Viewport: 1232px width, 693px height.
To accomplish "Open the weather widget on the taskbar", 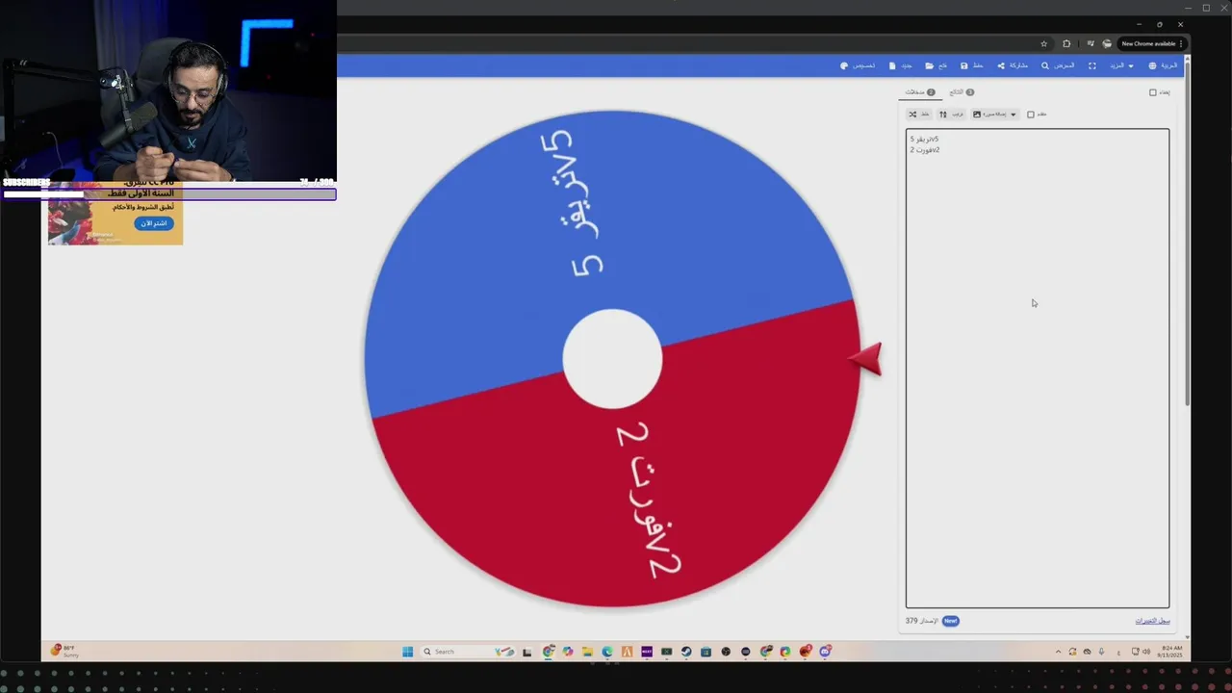I will pos(64,651).
